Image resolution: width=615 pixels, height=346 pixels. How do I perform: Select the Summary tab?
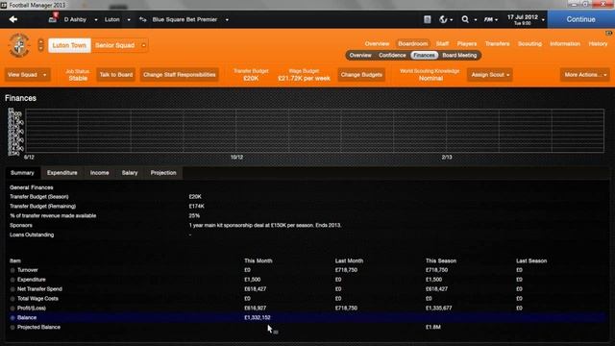tap(22, 173)
